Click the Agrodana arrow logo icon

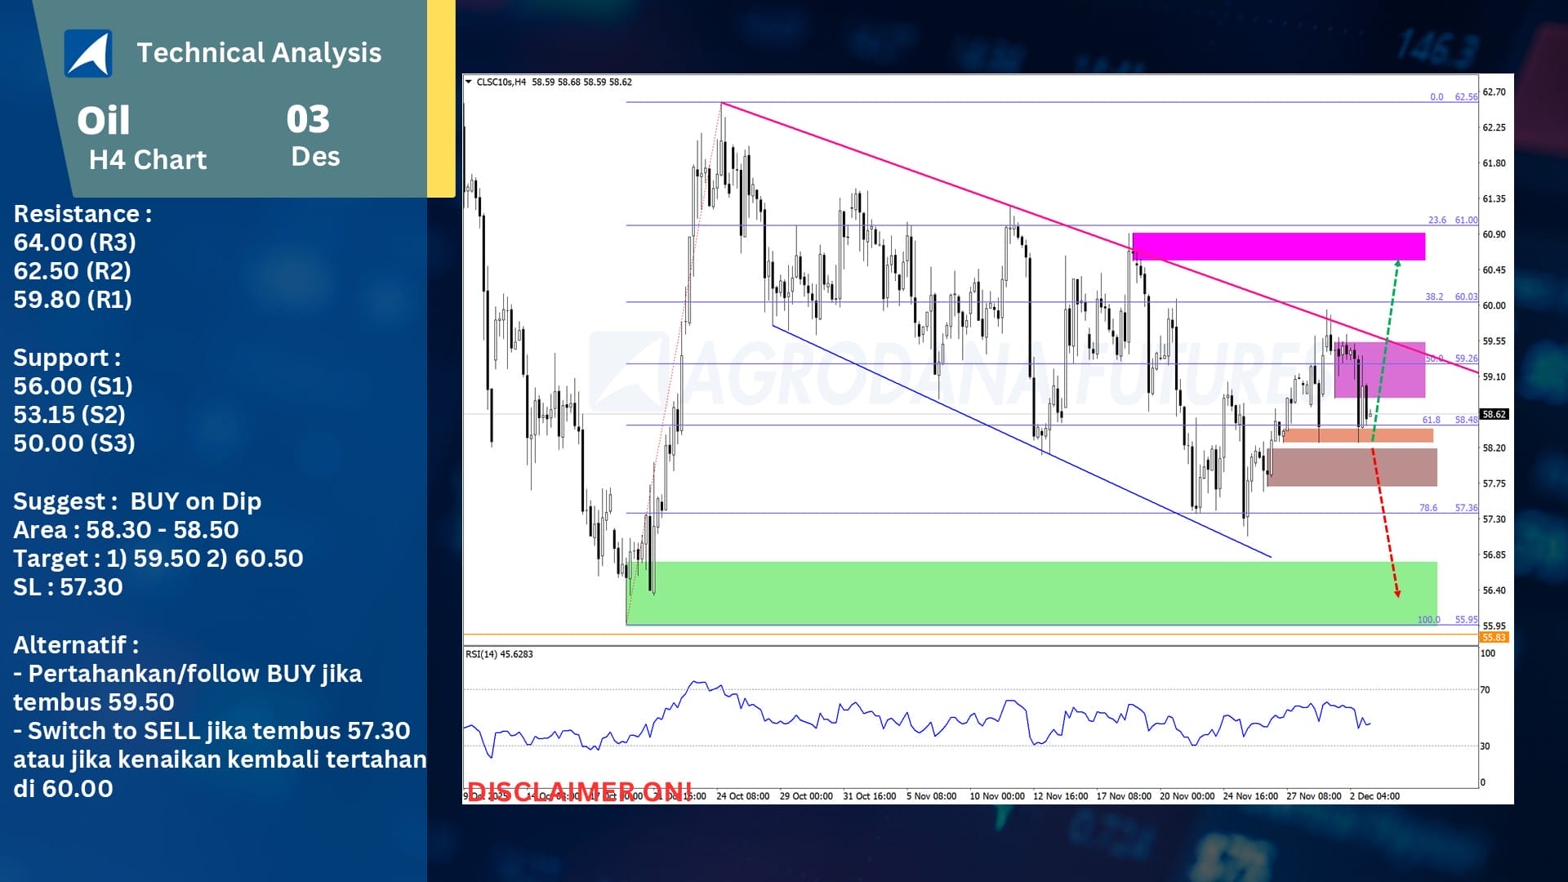coord(88,53)
